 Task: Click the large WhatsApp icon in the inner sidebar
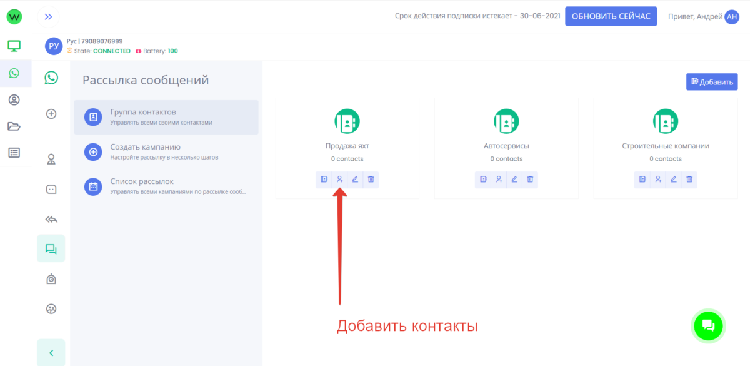coord(51,78)
